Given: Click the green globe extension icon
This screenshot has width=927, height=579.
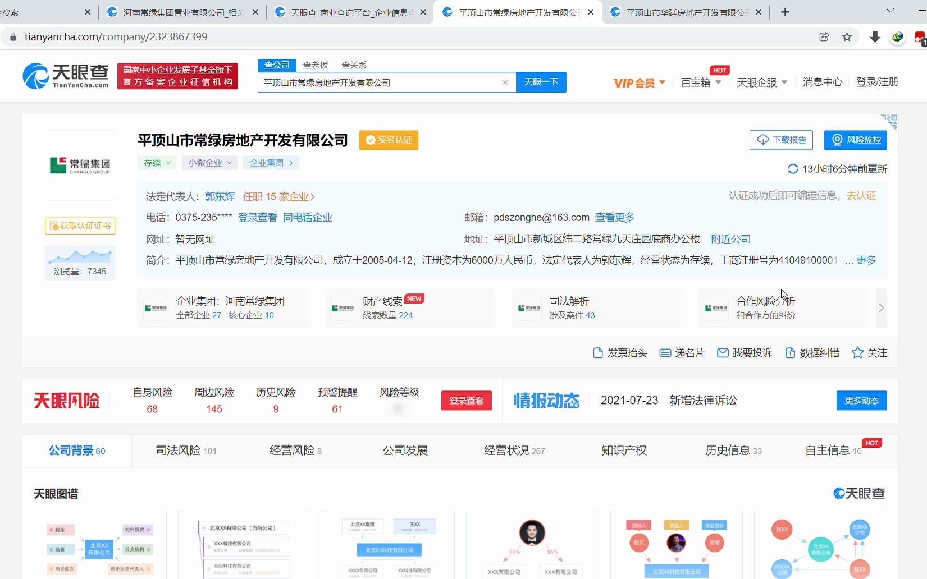Looking at the screenshot, I should [897, 37].
